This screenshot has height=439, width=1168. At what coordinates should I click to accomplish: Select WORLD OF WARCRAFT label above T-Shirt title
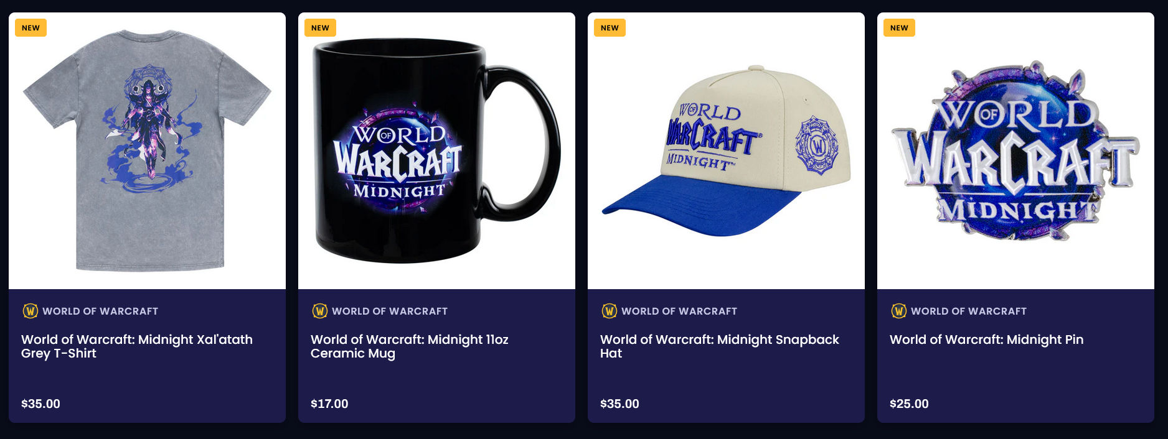click(x=100, y=311)
